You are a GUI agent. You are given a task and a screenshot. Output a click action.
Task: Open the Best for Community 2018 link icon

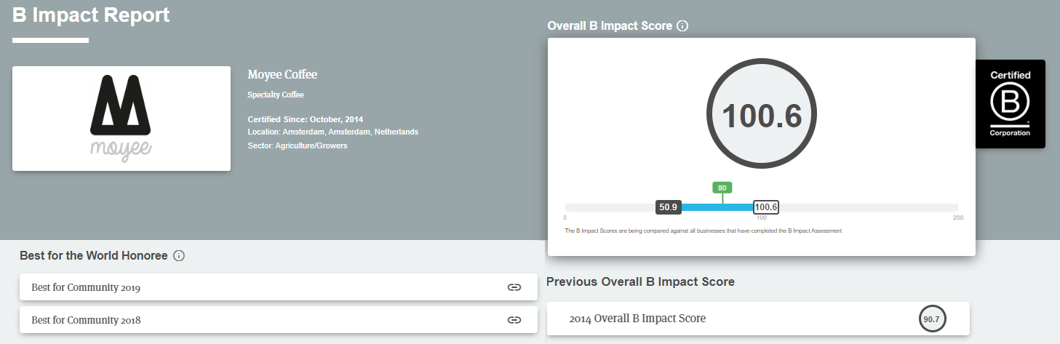pos(514,319)
